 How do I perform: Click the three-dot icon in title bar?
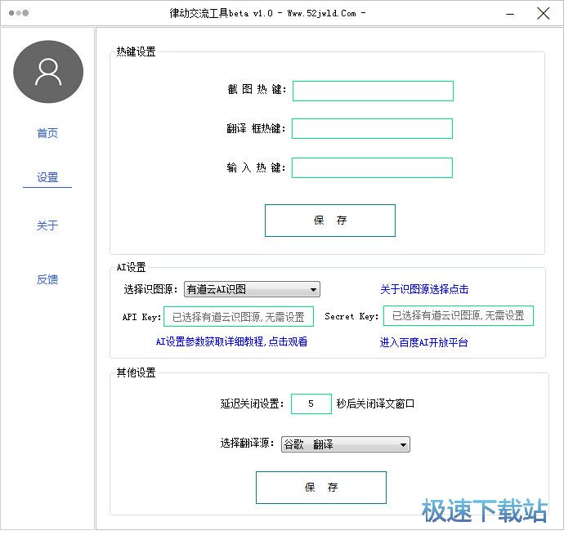18,13
